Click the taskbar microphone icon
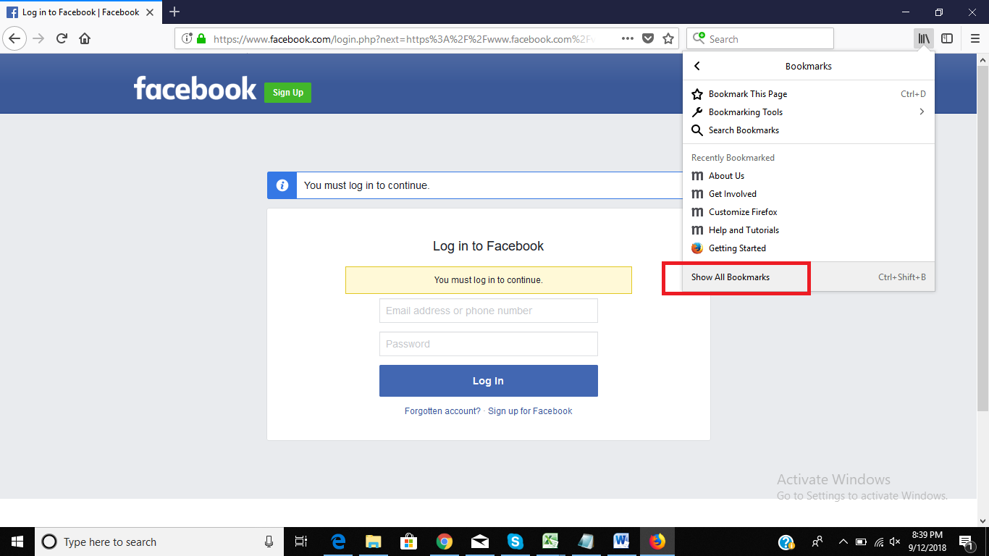This screenshot has height=556, width=989. point(269,542)
